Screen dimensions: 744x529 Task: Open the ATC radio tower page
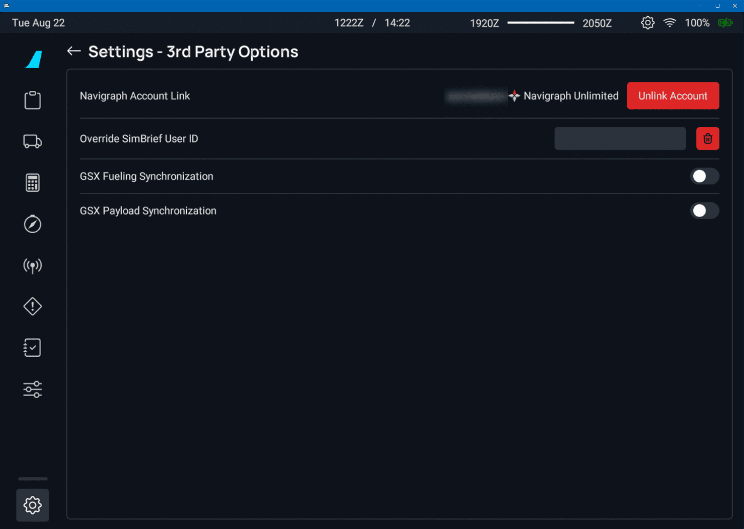coord(32,266)
